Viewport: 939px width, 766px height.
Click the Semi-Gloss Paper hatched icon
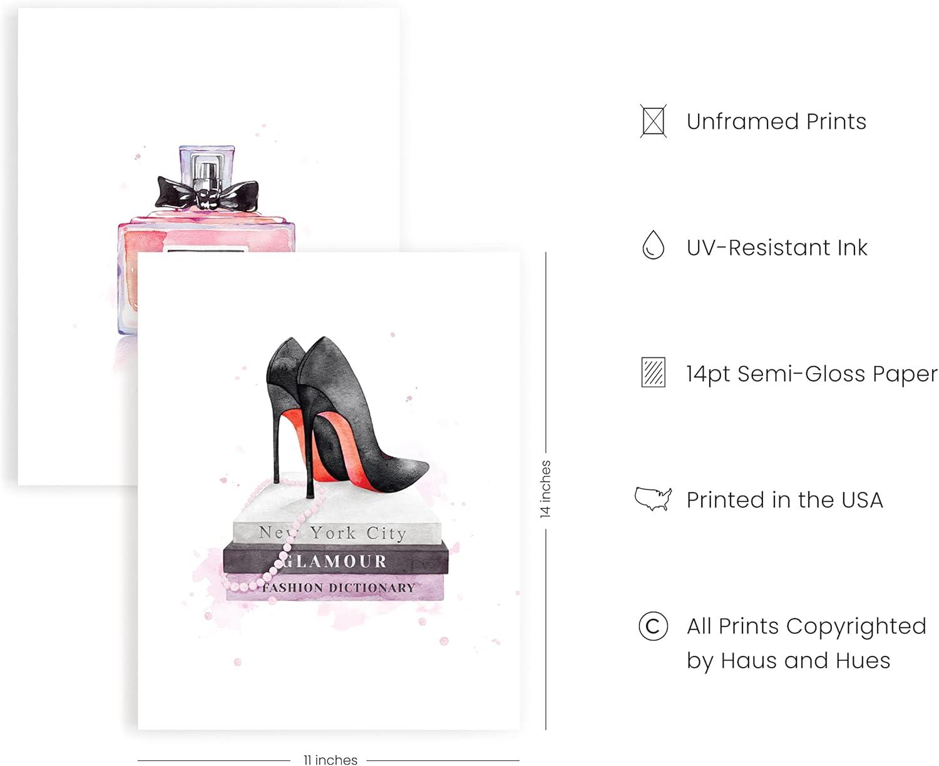tap(653, 372)
